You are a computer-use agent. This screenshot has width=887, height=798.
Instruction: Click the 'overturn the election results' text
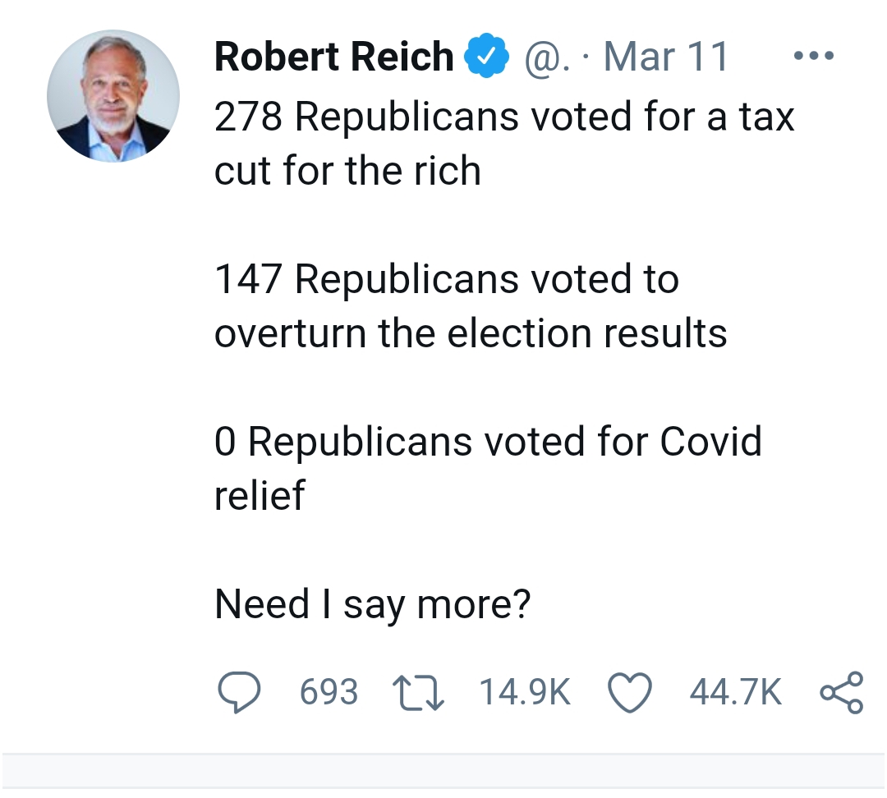[x=471, y=333]
